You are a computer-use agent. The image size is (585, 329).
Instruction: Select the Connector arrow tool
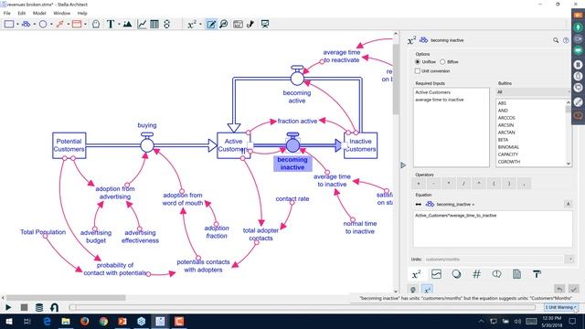click(x=59, y=25)
